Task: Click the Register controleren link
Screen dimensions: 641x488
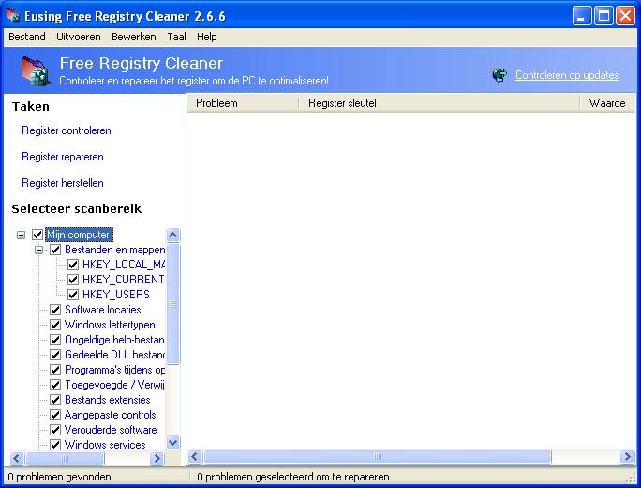Action: pos(67,130)
